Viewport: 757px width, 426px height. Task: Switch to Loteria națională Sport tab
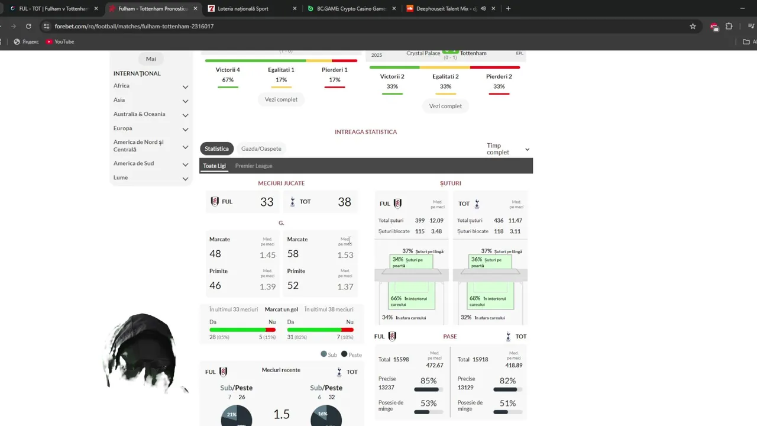(x=251, y=8)
